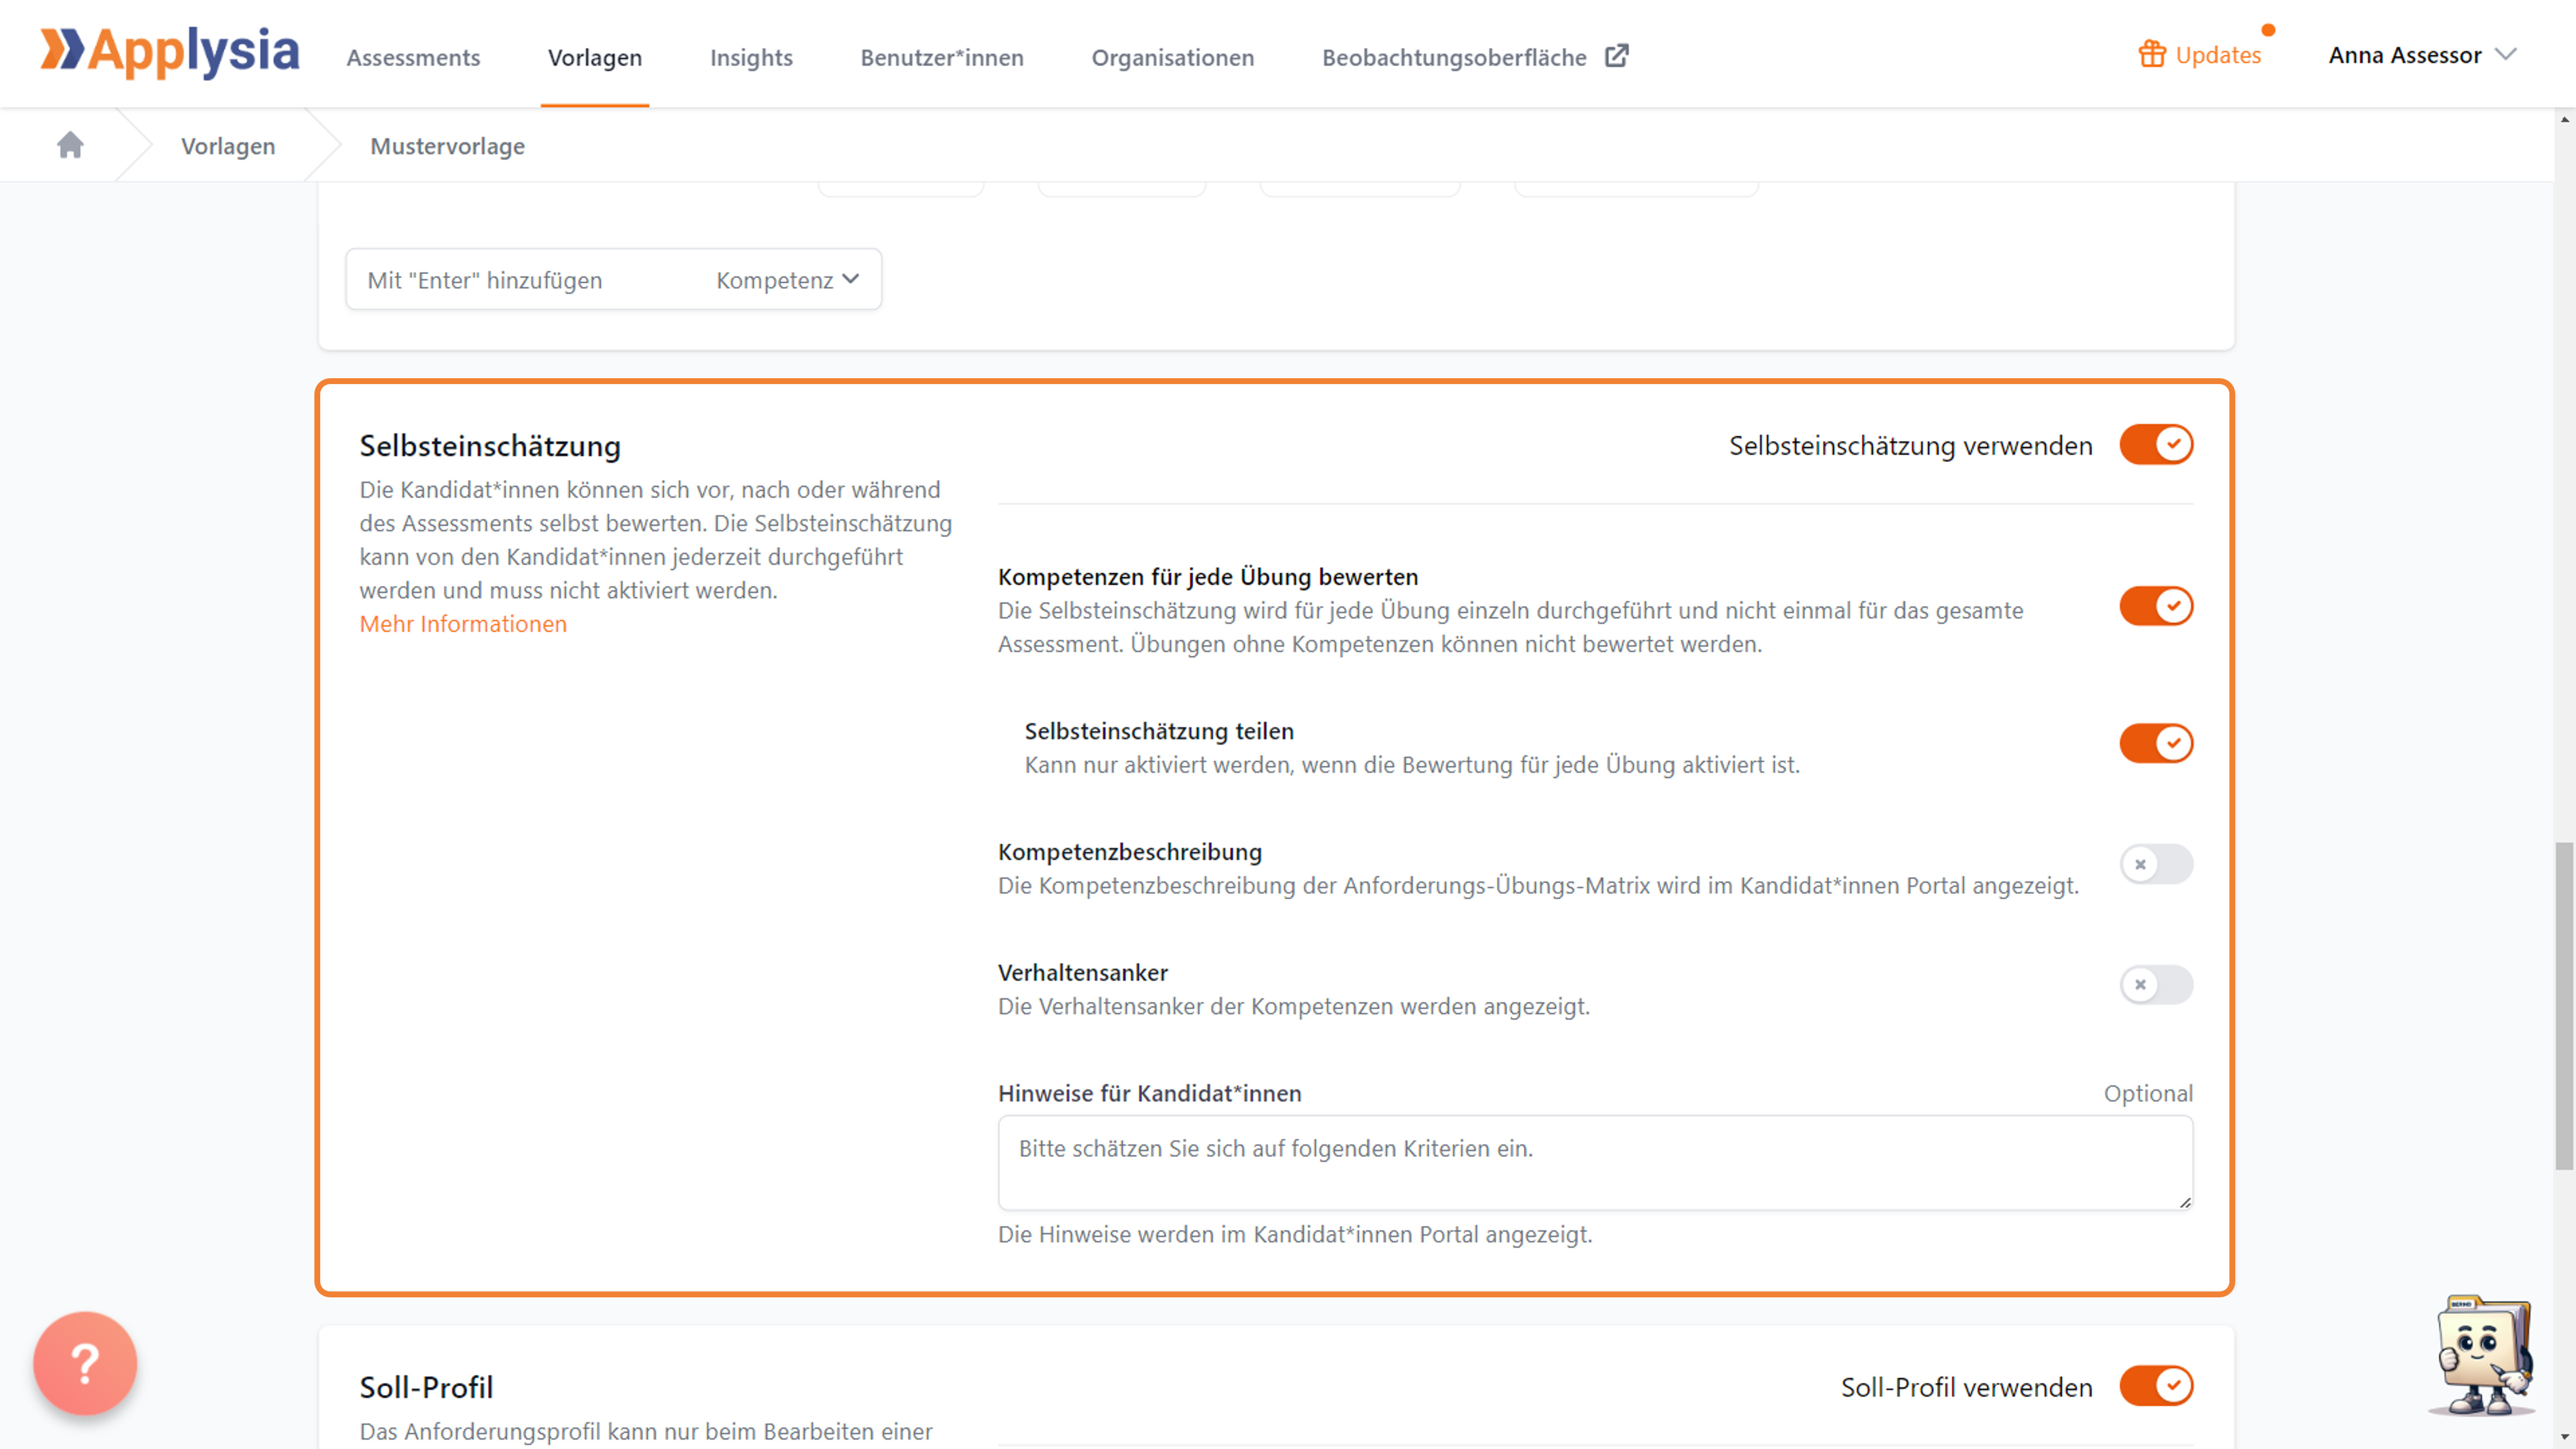Open the Kompetenz type dropdown

pyautogui.click(x=788, y=280)
